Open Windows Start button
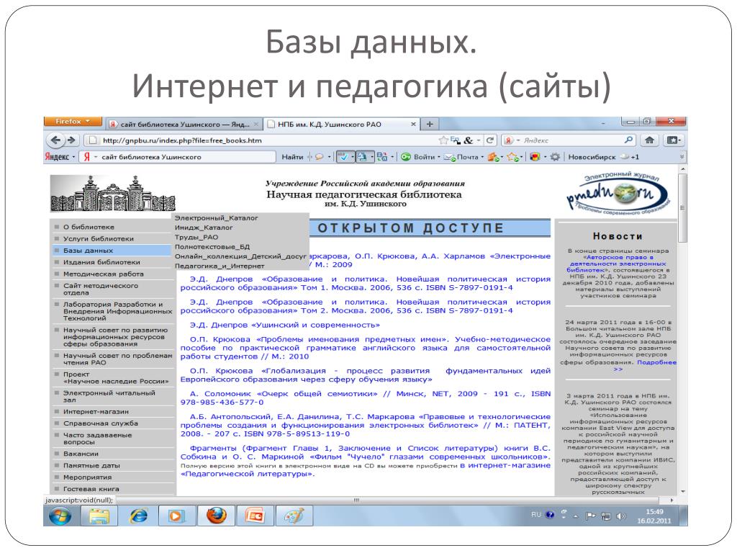Viewport: 737px width, 553px height. coord(60,516)
